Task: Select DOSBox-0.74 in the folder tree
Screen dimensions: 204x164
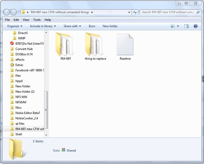Action: [x=24, y=54]
